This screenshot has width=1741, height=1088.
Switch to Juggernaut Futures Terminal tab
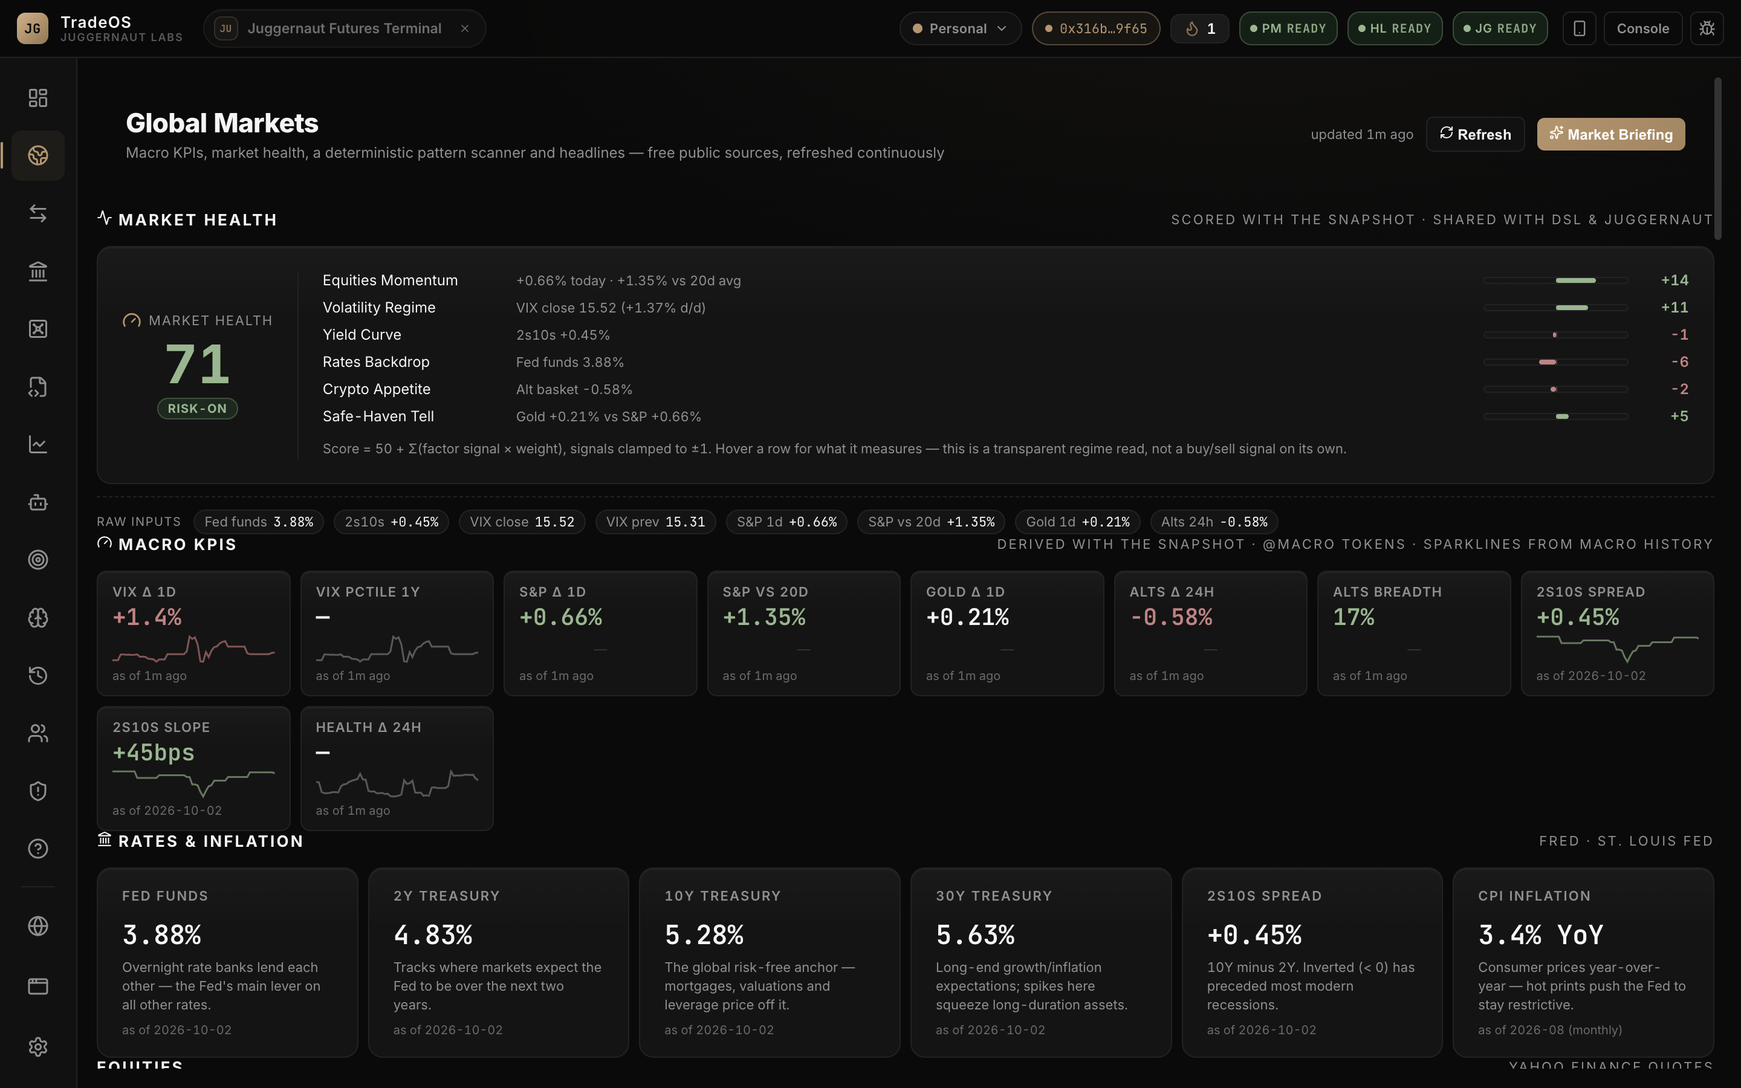(344, 29)
